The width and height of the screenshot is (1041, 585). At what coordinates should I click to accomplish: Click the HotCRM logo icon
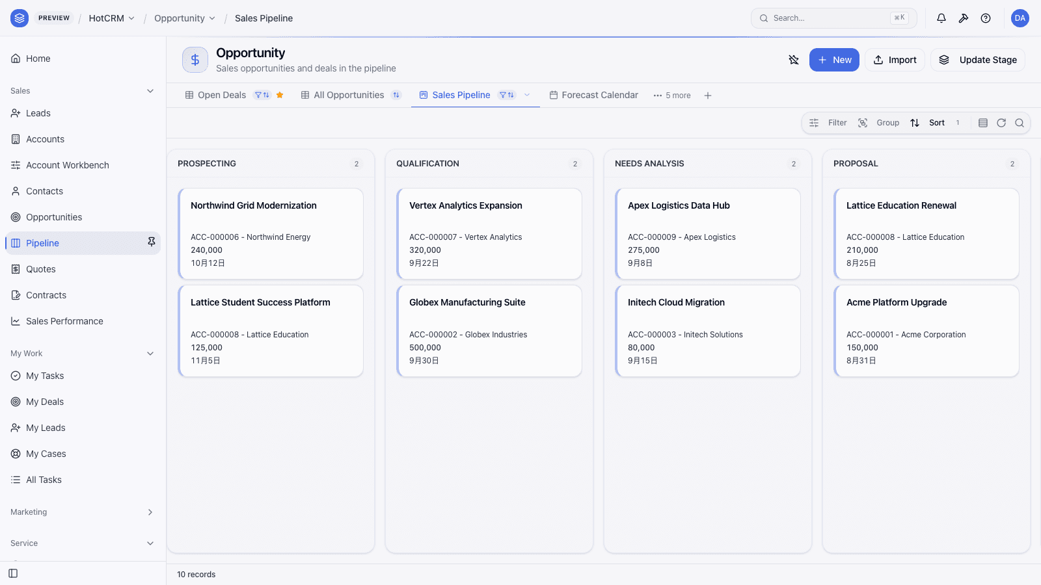pos(20,18)
